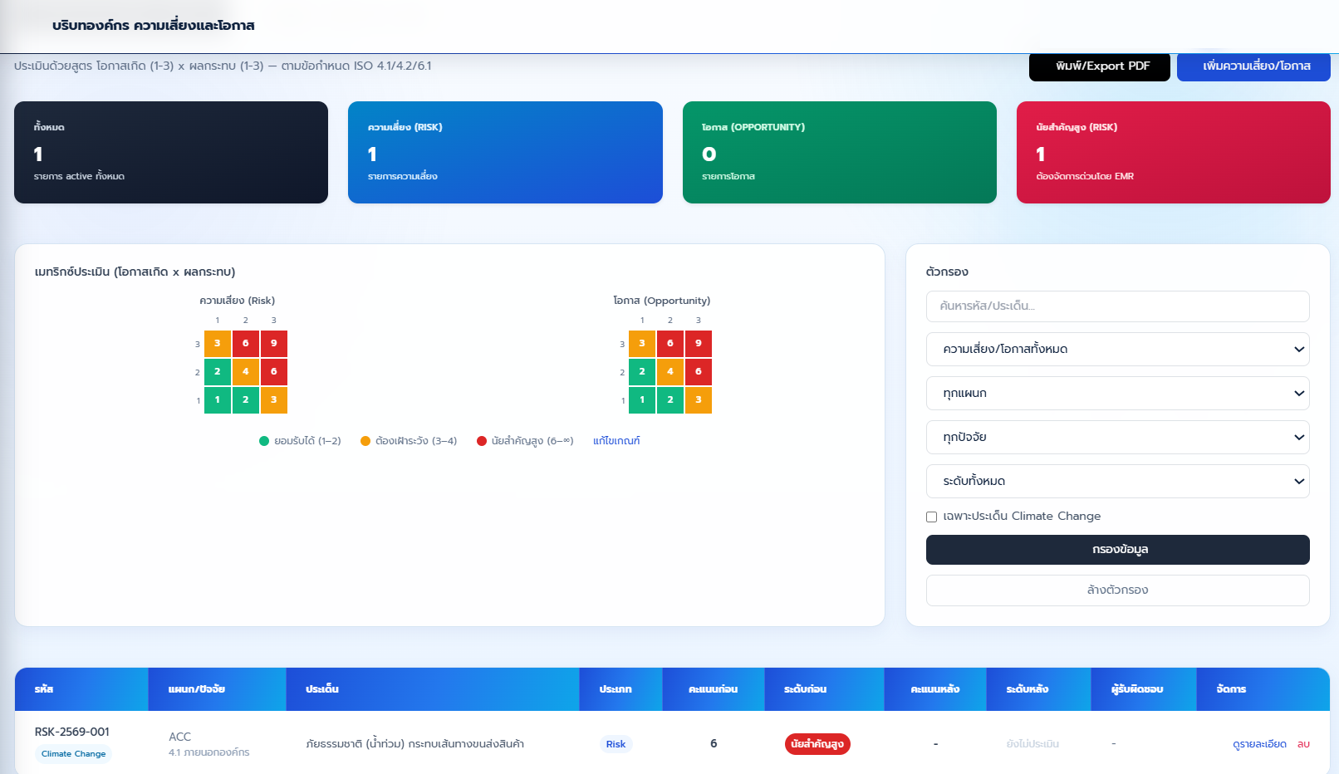This screenshot has width=1339, height=774.
Task: Click the ประเด็น column header
Action: coord(433,689)
